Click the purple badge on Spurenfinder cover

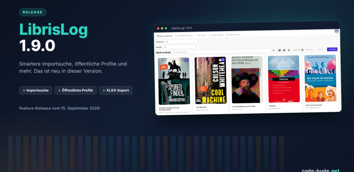point(187,60)
